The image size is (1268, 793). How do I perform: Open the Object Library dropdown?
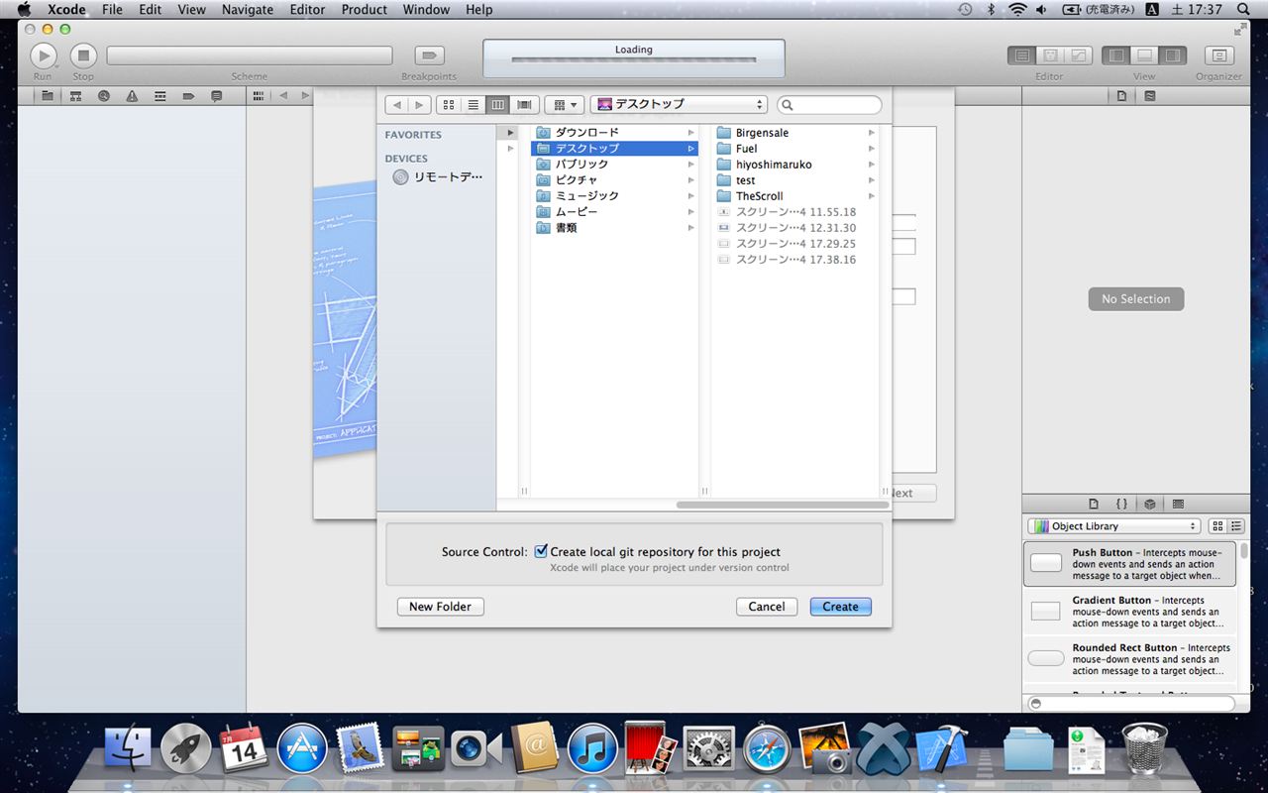pos(1114,526)
